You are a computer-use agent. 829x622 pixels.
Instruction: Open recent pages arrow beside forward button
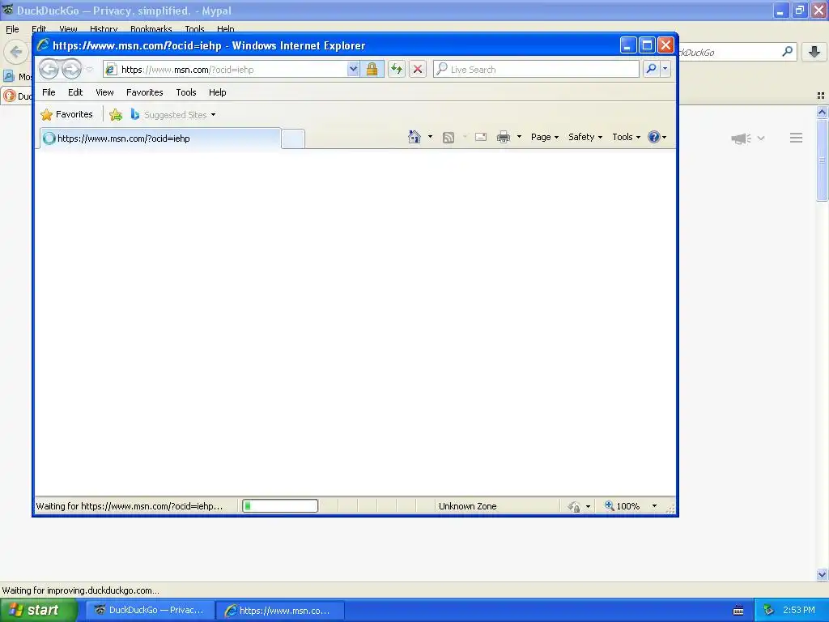tap(89, 70)
